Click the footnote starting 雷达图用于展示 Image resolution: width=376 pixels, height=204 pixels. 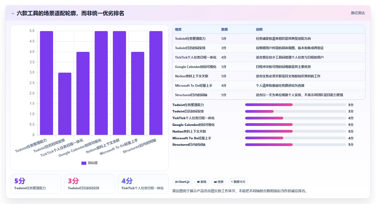tap(239, 191)
